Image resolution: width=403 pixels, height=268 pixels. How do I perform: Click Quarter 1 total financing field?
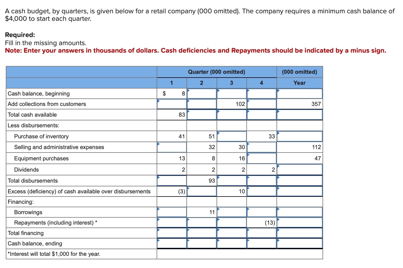tap(172, 233)
